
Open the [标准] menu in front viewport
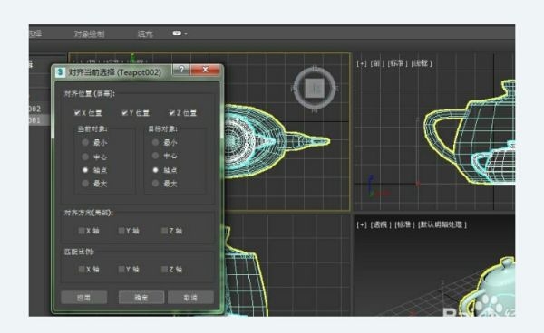point(398,63)
